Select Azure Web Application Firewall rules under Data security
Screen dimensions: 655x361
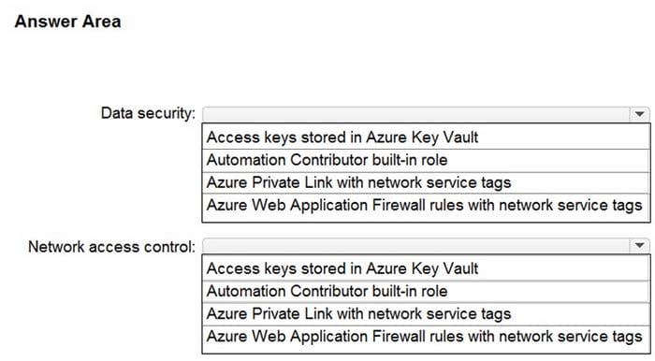426,206
